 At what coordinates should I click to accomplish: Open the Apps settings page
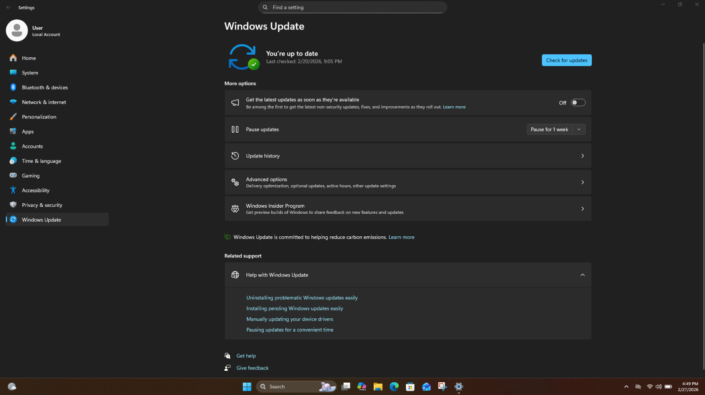57,131
